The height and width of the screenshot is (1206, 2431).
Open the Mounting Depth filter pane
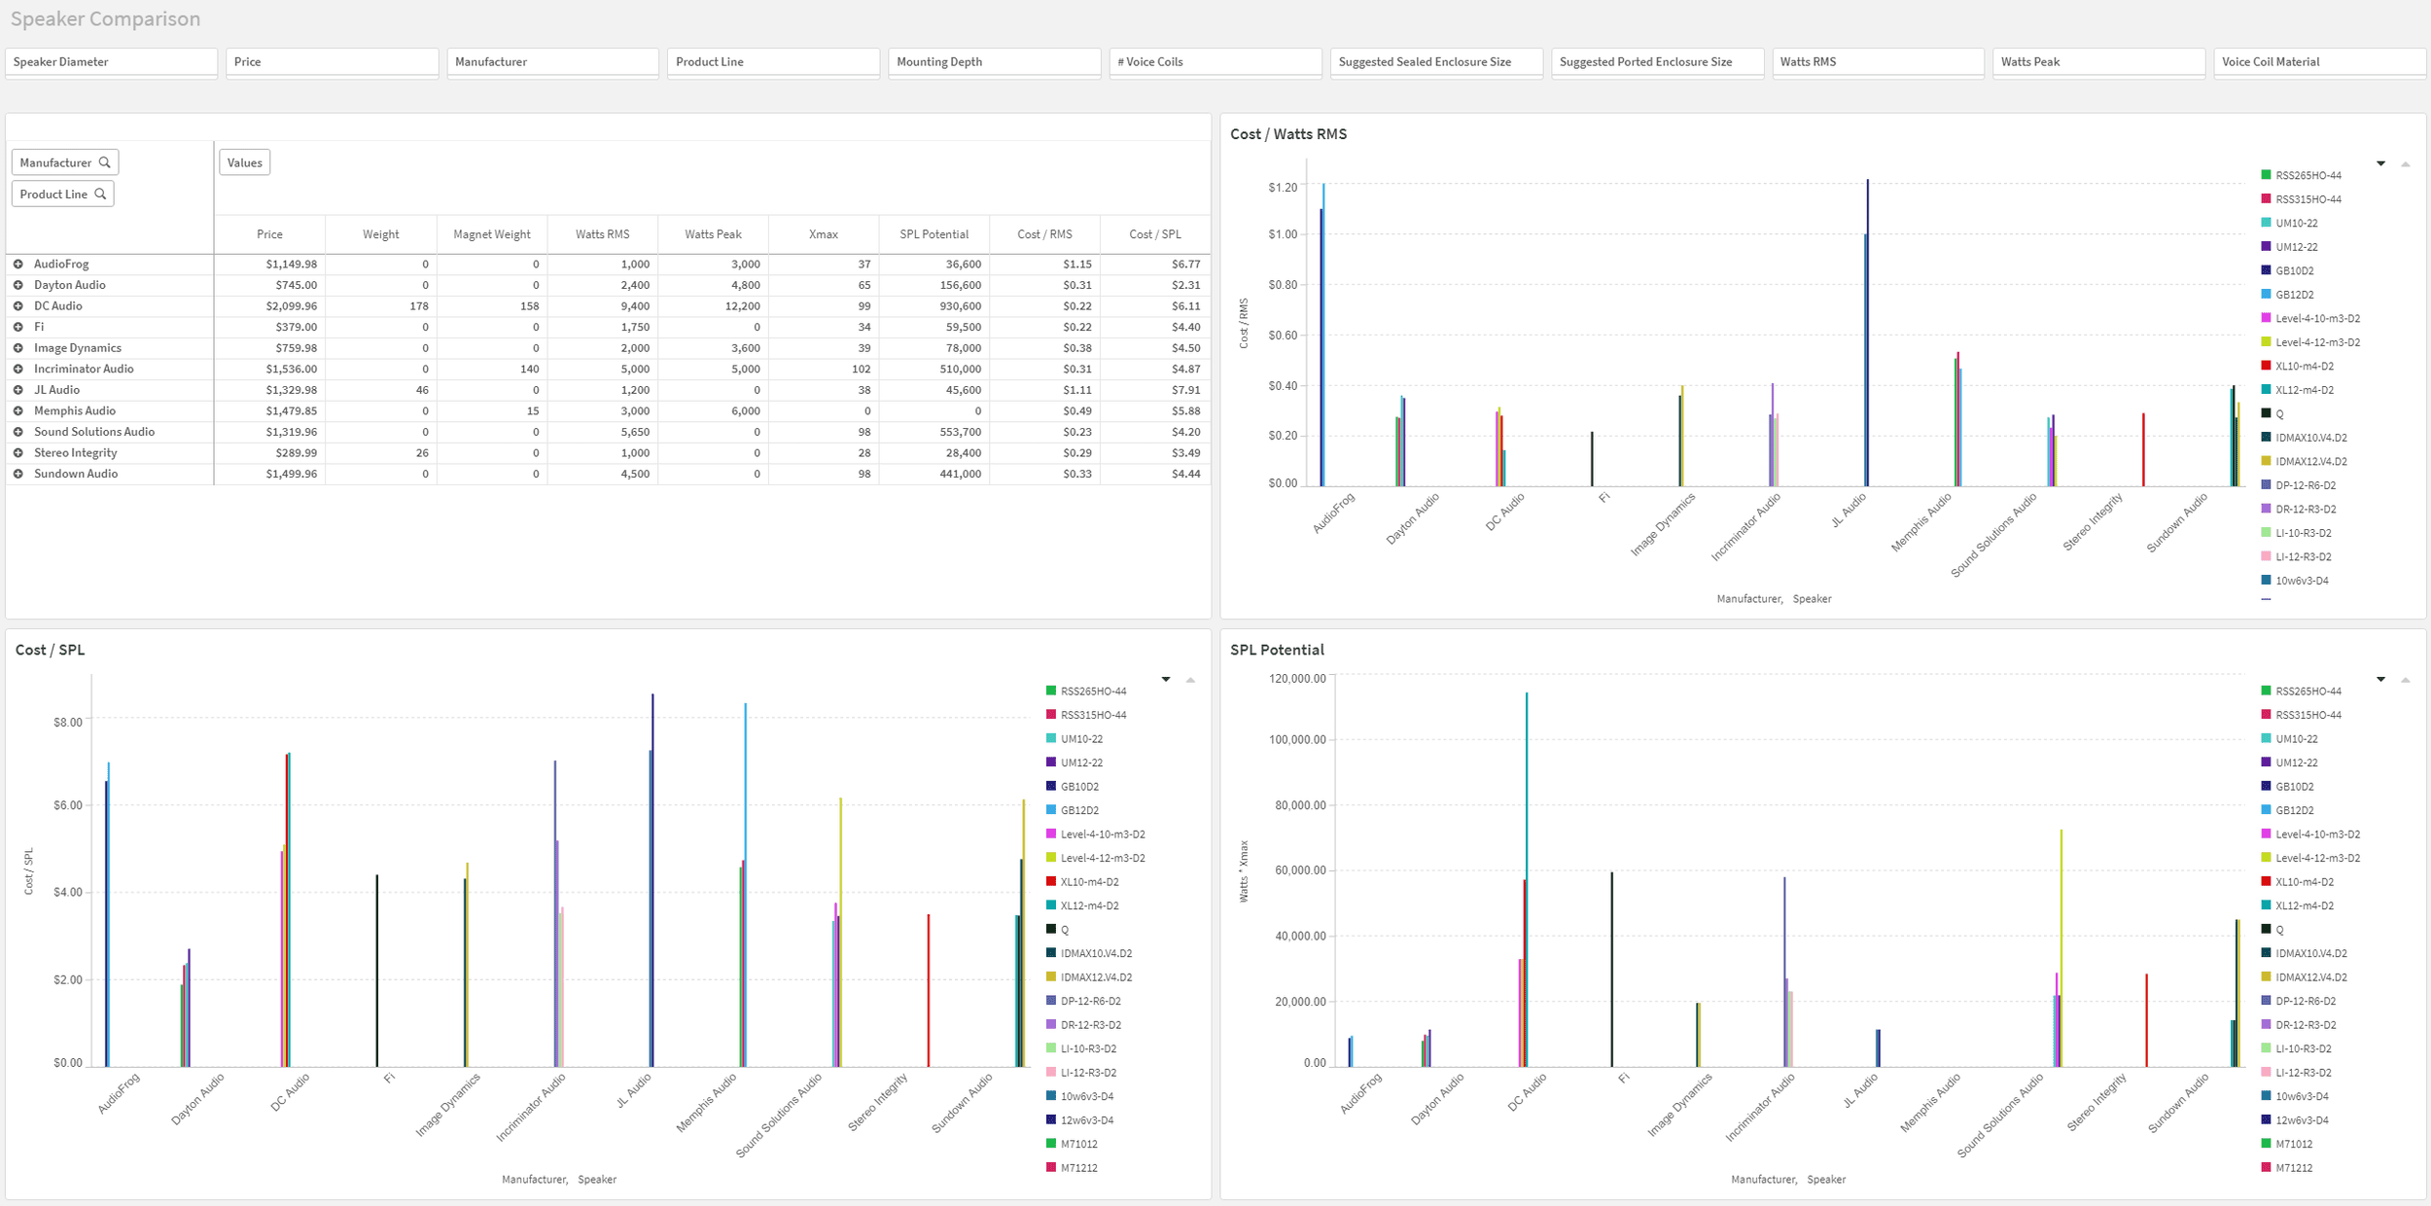(x=995, y=62)
